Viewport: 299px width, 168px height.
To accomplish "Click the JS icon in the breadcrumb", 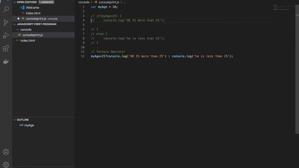I will (x=96, y=2).
